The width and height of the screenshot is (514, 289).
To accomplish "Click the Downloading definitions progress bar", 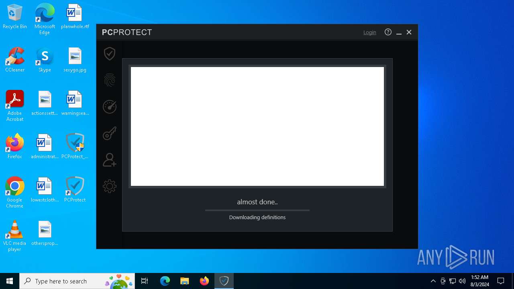I will (257, 210).
